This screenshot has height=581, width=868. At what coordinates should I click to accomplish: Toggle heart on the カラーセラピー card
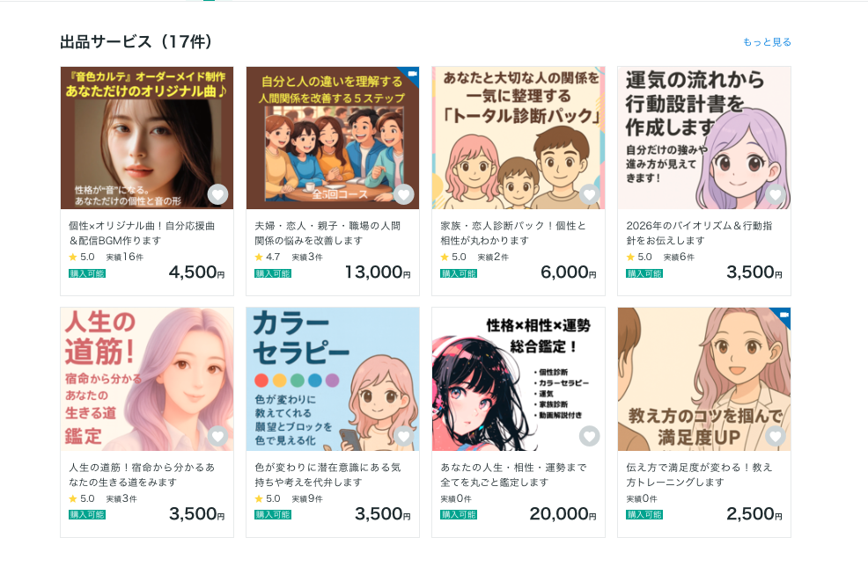[x=403, y=436]
